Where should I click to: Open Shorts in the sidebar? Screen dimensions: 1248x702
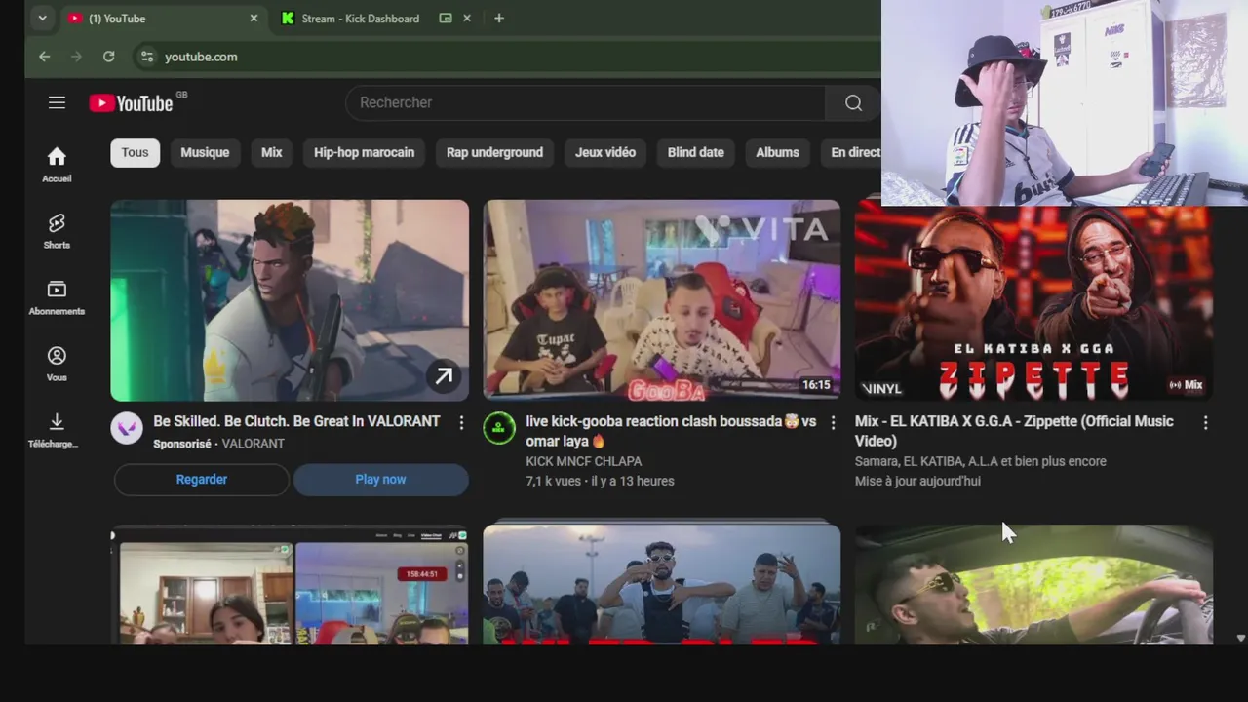[x=57, y=231]
